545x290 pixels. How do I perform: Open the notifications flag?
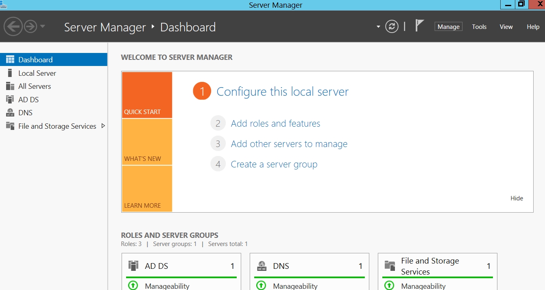point(419,26)
